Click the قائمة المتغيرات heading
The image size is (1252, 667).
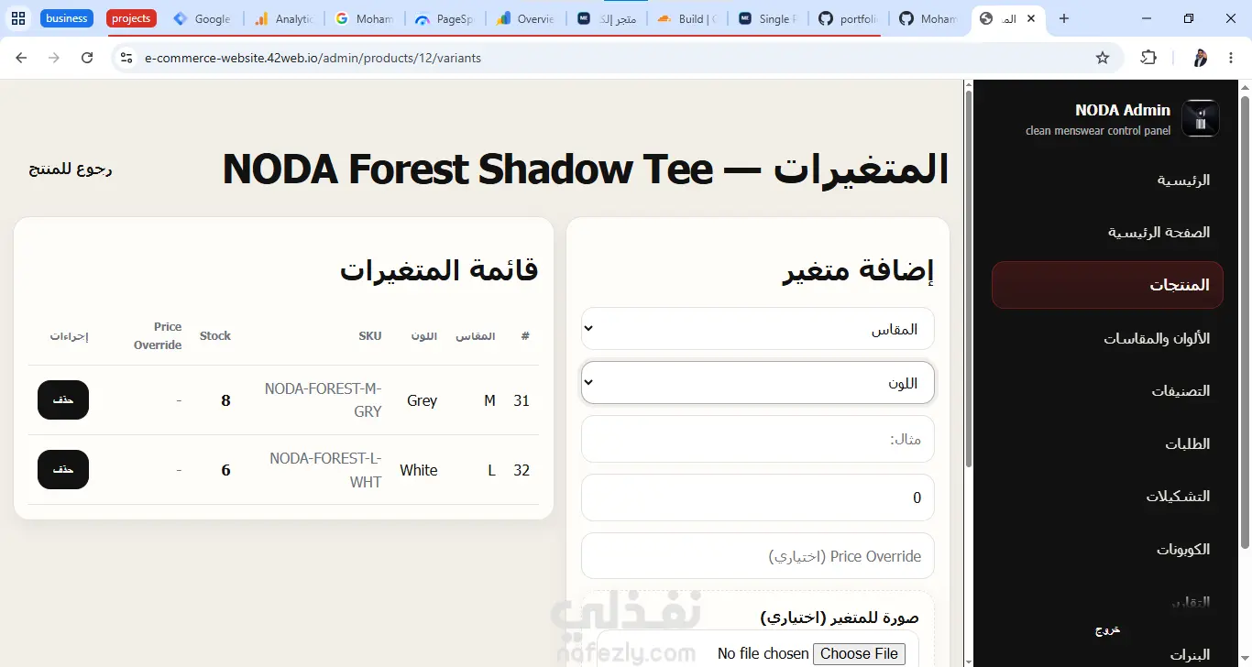(x=439, y=269)
